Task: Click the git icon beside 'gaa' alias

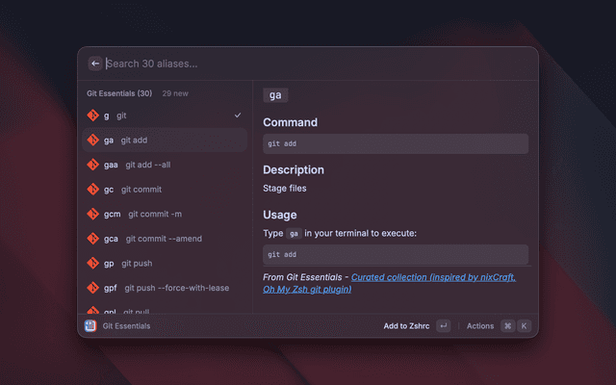Action: (x=93, y=165)
